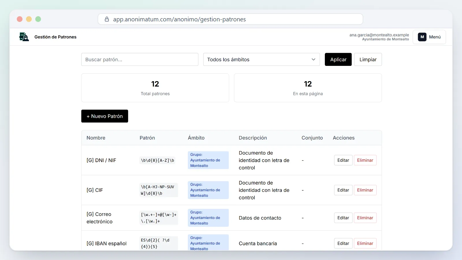The image size is (462, 260).
Task: Select the email regex pattern cell
Action: point(159,218)
